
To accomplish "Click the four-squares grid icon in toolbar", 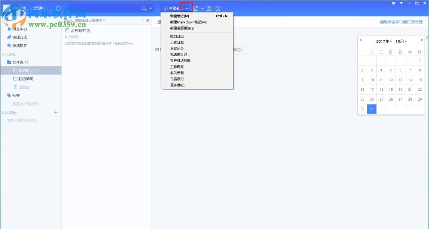I will 209,9.
